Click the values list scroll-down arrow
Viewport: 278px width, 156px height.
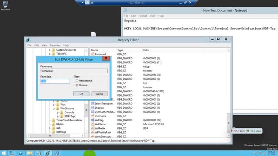point(228,136)
